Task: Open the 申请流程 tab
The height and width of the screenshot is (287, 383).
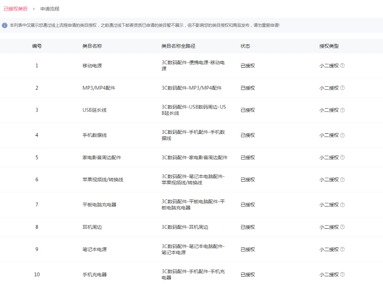Action: point(50,9)
